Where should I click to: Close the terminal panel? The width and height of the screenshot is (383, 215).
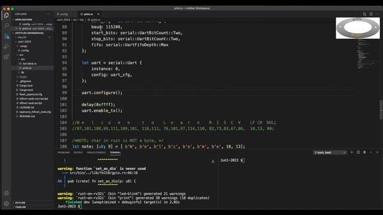click(x=378, y=152)
